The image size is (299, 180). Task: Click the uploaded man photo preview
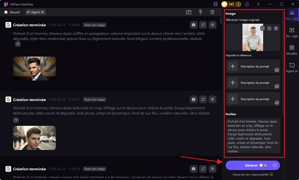pyautogui.click(x=253, y=37)
